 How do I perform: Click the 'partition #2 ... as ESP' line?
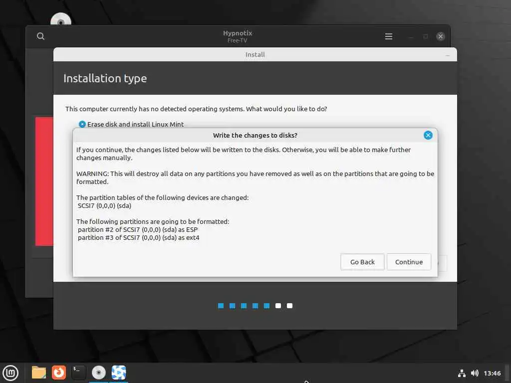point(138,229)
